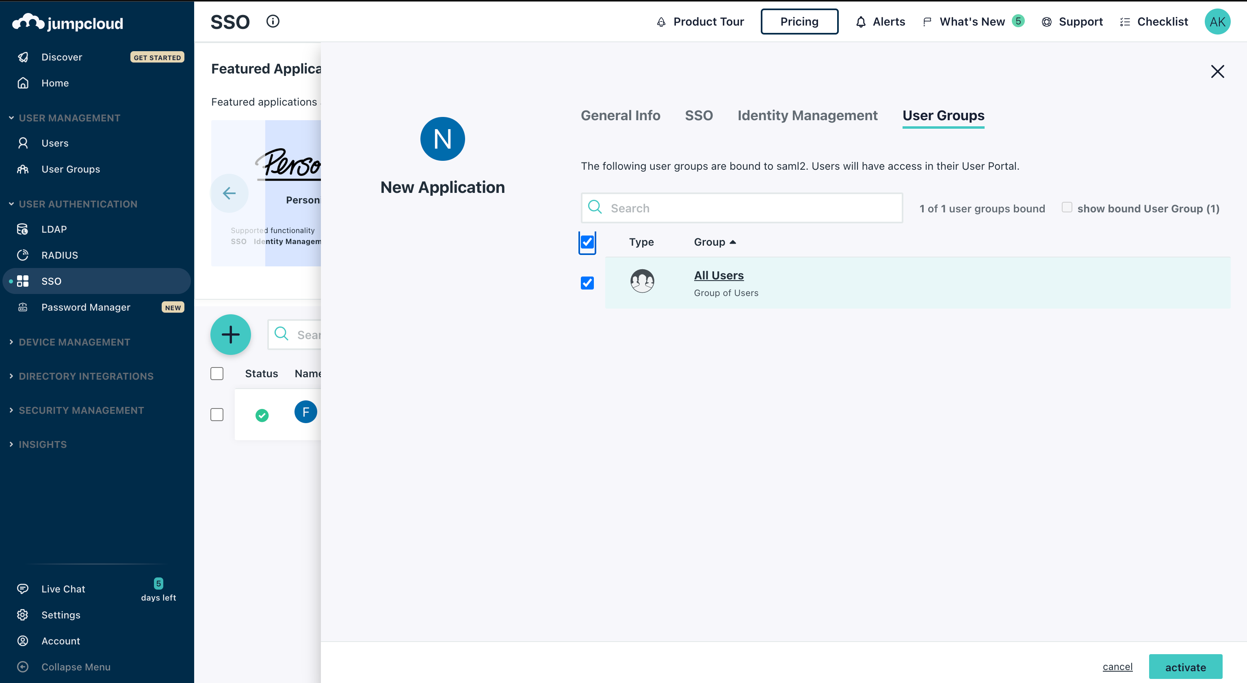Open Settings gear in sidebar

point(23,615)
